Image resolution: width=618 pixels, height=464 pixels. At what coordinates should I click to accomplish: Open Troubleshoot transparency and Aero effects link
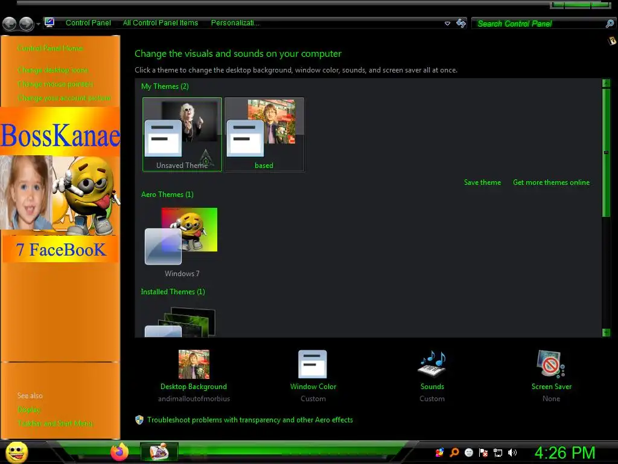click(x=250, y=420)
